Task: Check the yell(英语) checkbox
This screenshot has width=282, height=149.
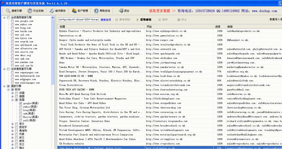Action: 21,121
